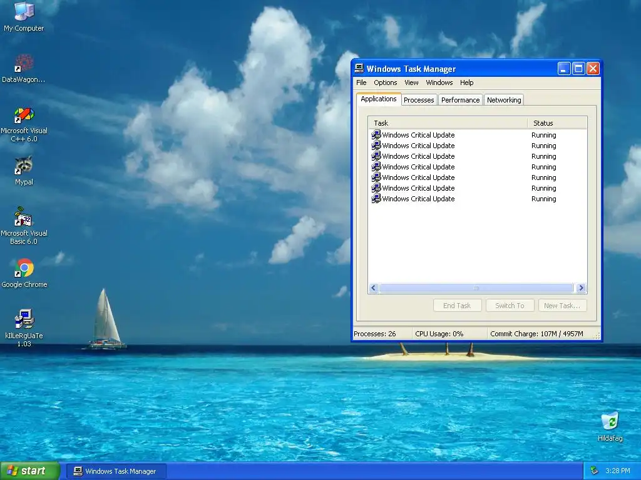
Task: Open the Windows menu
Action: click(x=439, y=82)
